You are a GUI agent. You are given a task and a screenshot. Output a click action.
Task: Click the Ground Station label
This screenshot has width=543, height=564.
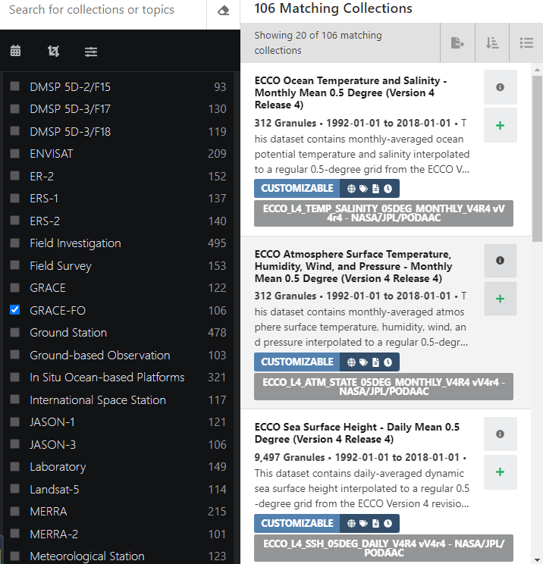(68, 333)
